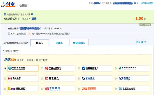Click the 中信银行 bank logo card
This screenshot has height=95, width=155.
60,89
